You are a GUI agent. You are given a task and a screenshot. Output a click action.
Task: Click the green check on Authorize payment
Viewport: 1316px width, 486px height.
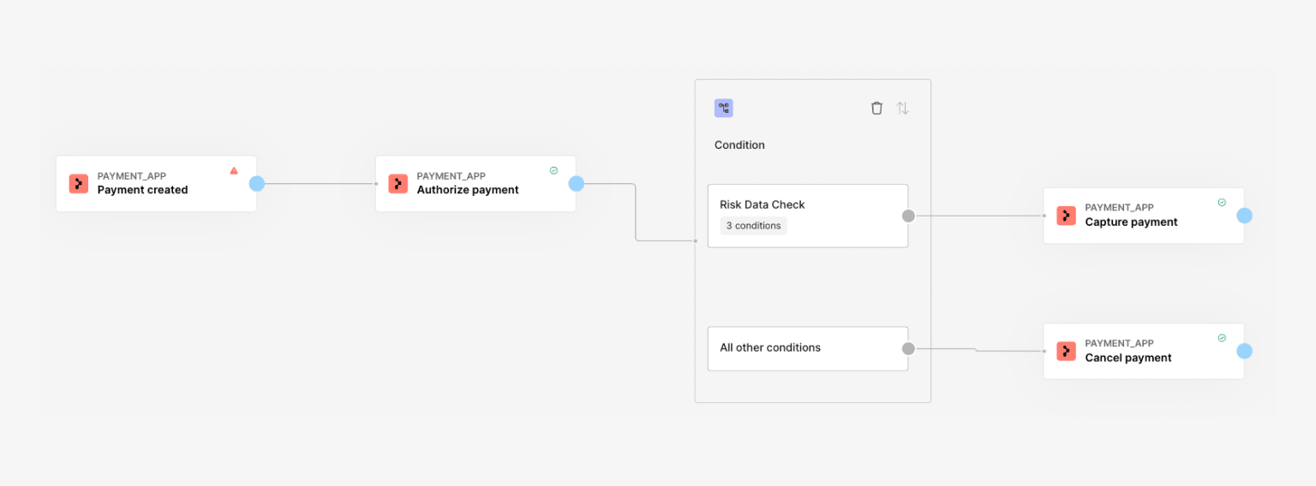point(553,170)
